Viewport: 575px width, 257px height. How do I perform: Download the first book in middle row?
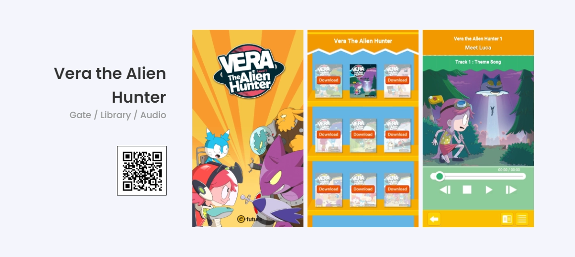click(x=329, y=134)
